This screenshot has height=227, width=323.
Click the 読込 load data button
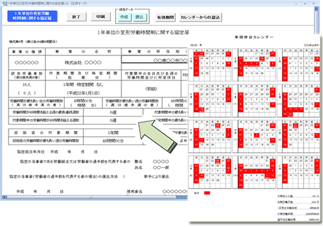click(x=140, y=17)
